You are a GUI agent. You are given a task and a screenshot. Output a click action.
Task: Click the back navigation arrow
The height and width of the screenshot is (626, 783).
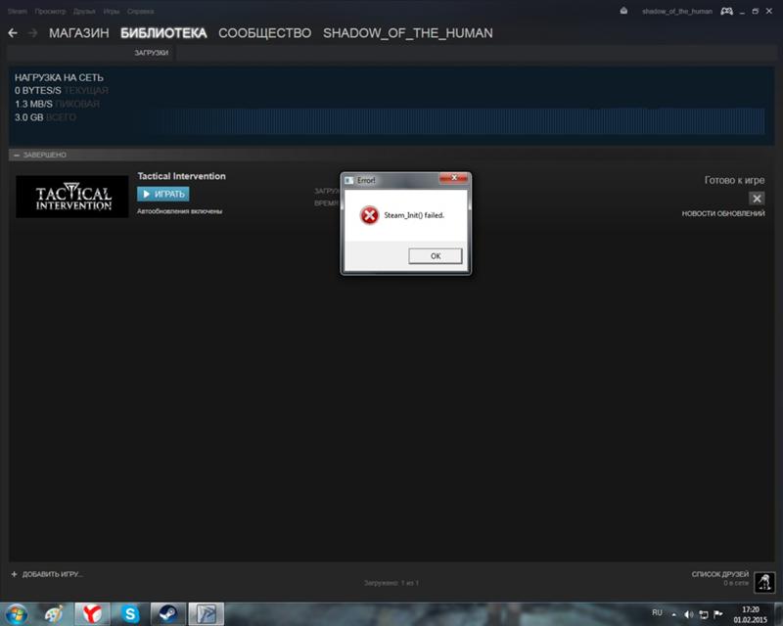13,33
